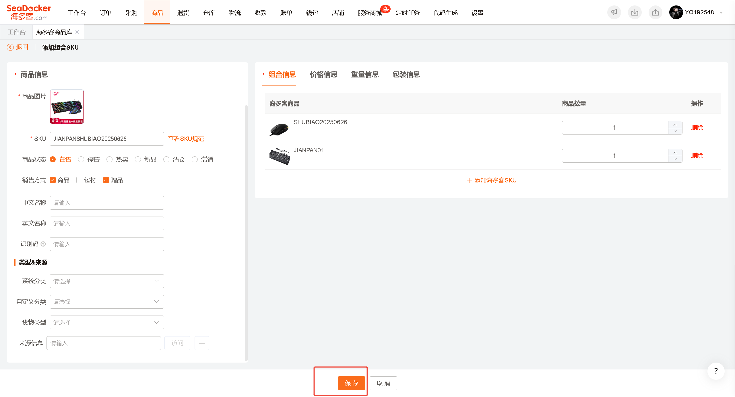The width and height of the screenshot is (735, 397).
Task: Select the 清仓 product status radio
Action: point(166,159)
